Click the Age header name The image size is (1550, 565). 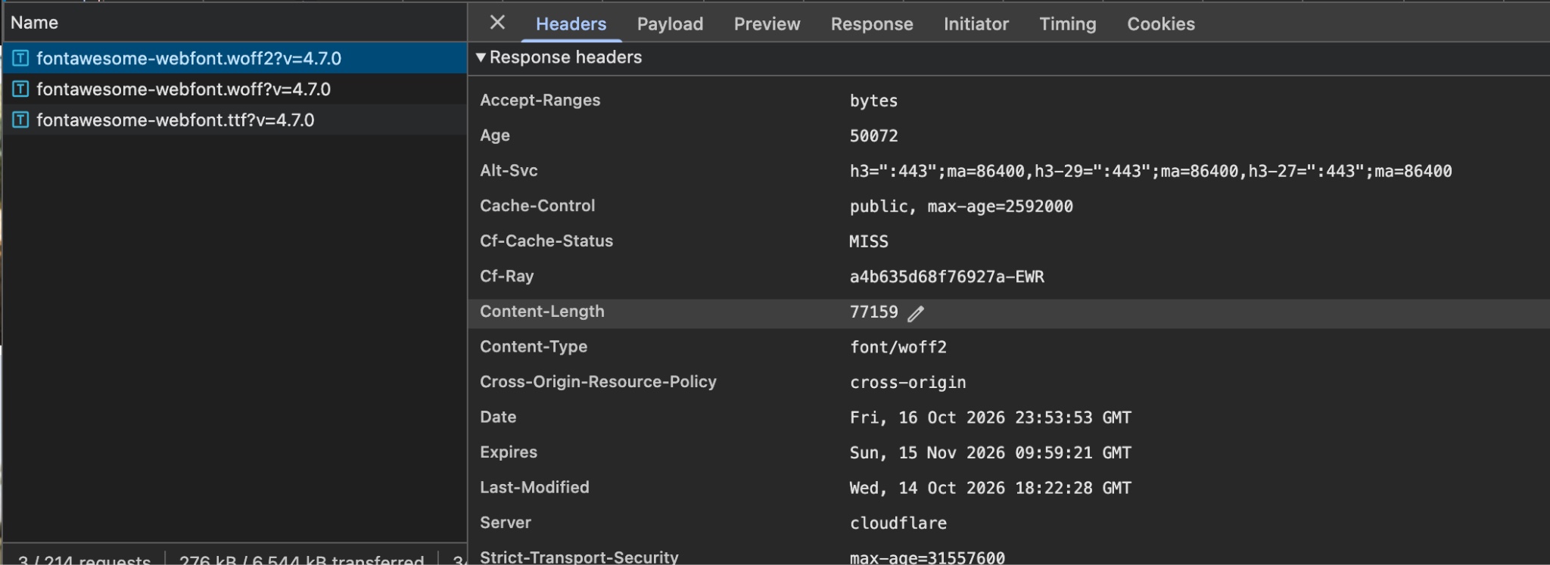(495, 135)
